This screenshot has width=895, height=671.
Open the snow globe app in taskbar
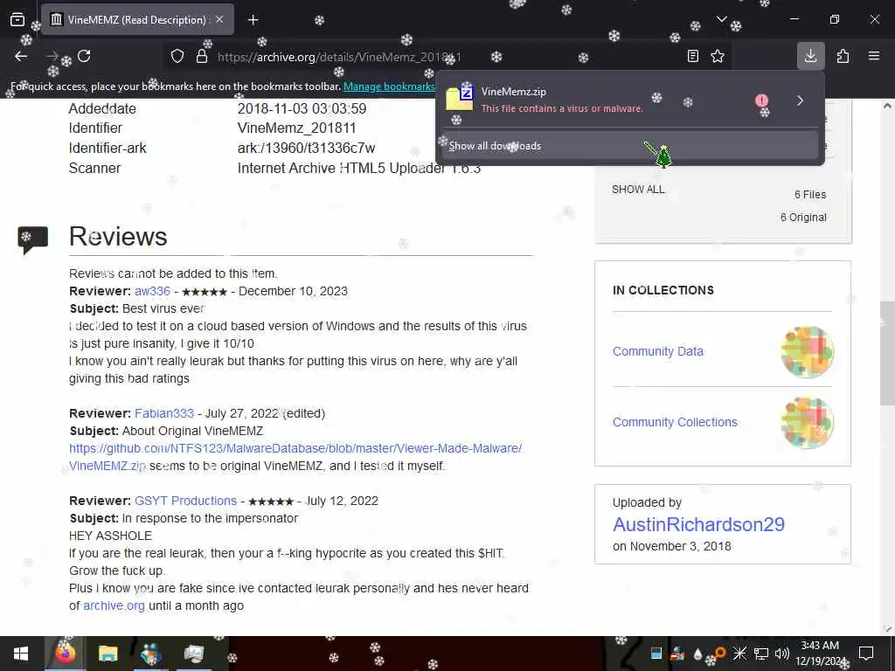[x=150, y=654]
